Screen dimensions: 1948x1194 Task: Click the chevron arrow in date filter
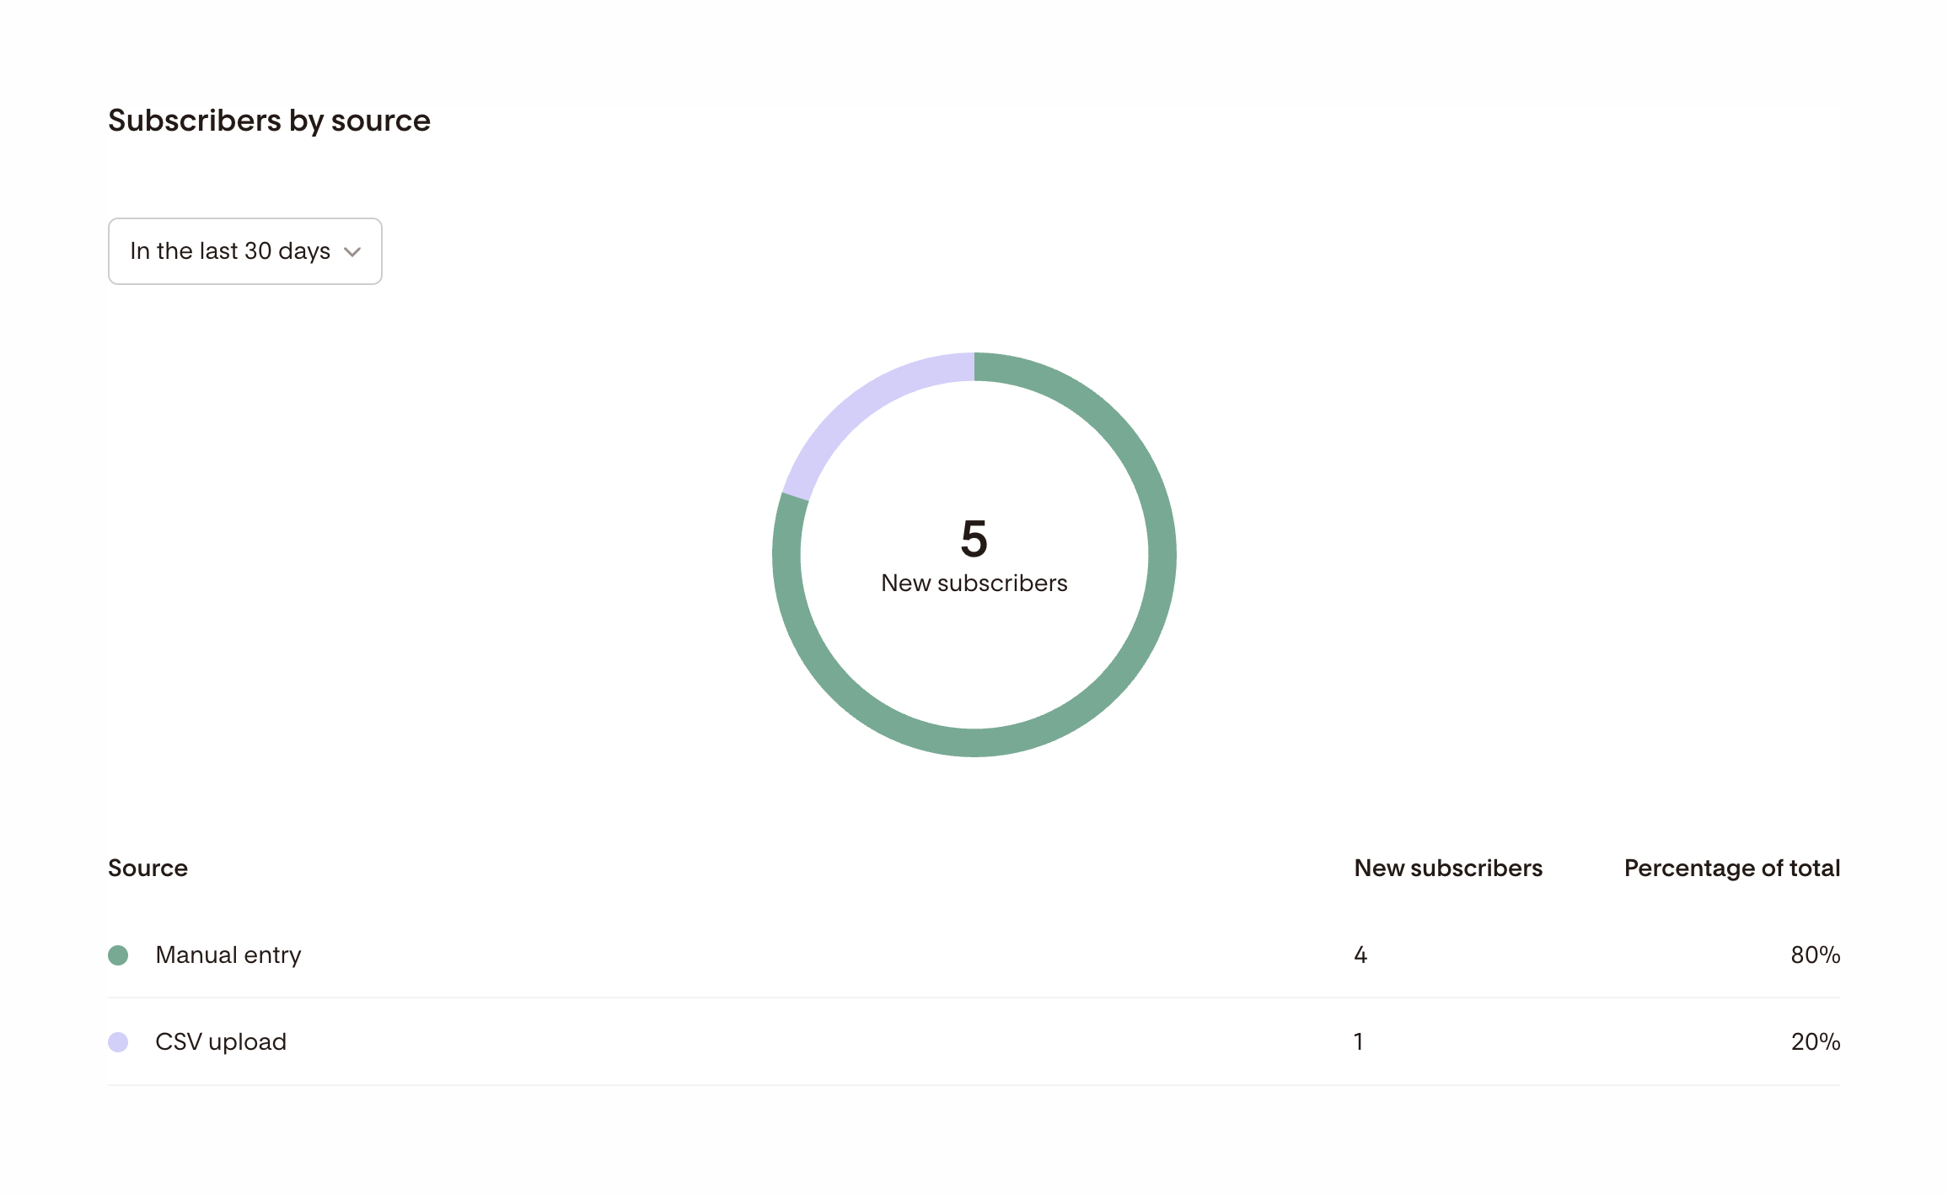point(352,252)
